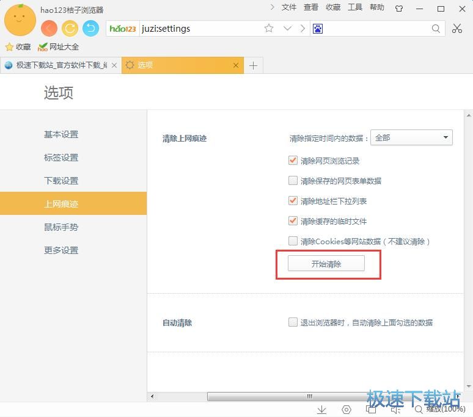Select 下载设置 in the sidebar

tap(61, 181)
